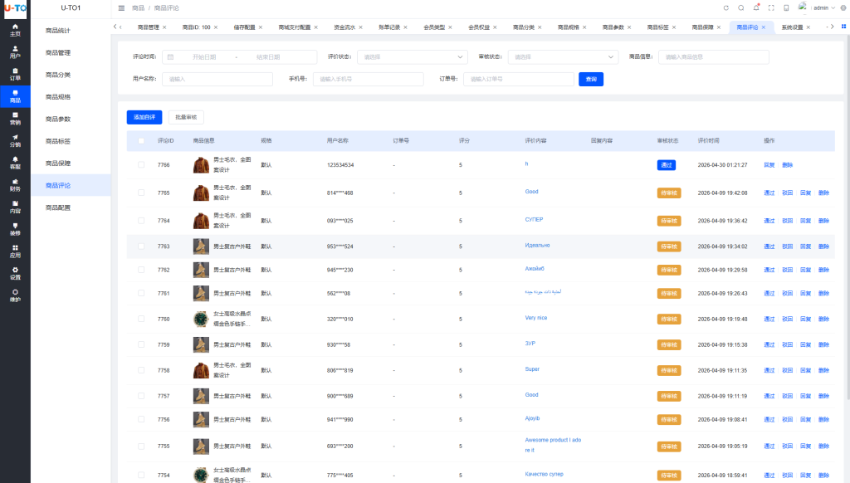
Task: Open 主页 home in the dark sidebar
Action: [x=15, y=31]
